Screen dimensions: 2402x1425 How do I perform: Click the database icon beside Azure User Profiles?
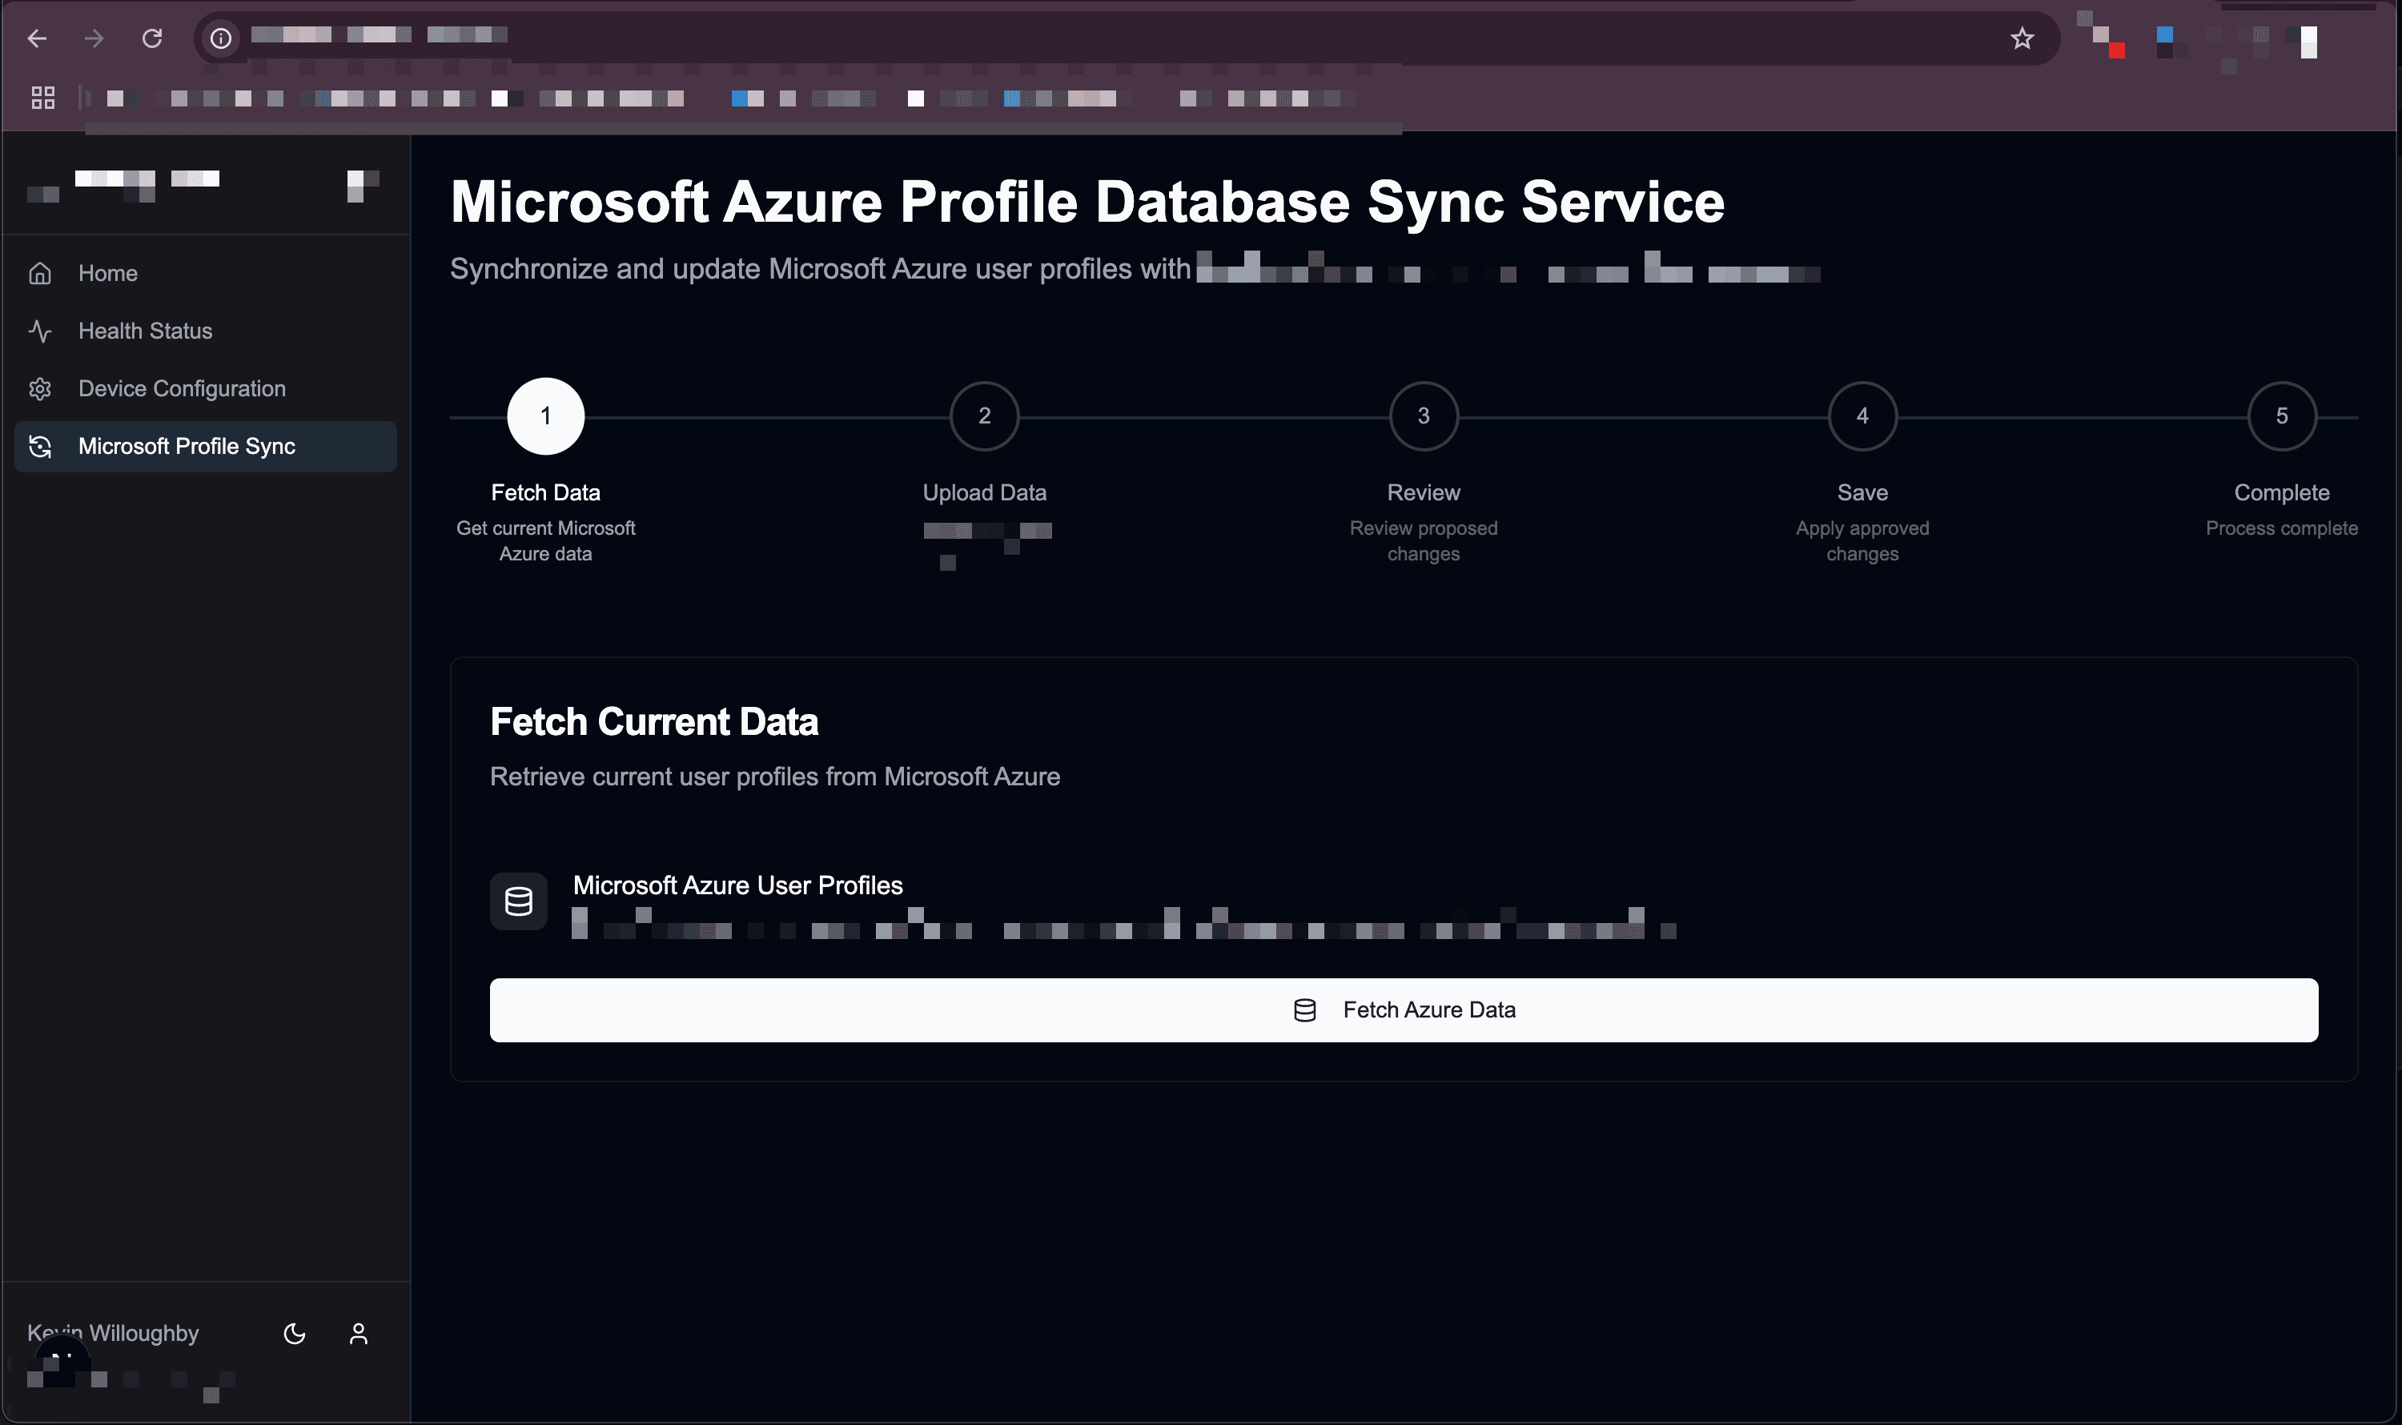pyautogui.click(x=519, y=901)
